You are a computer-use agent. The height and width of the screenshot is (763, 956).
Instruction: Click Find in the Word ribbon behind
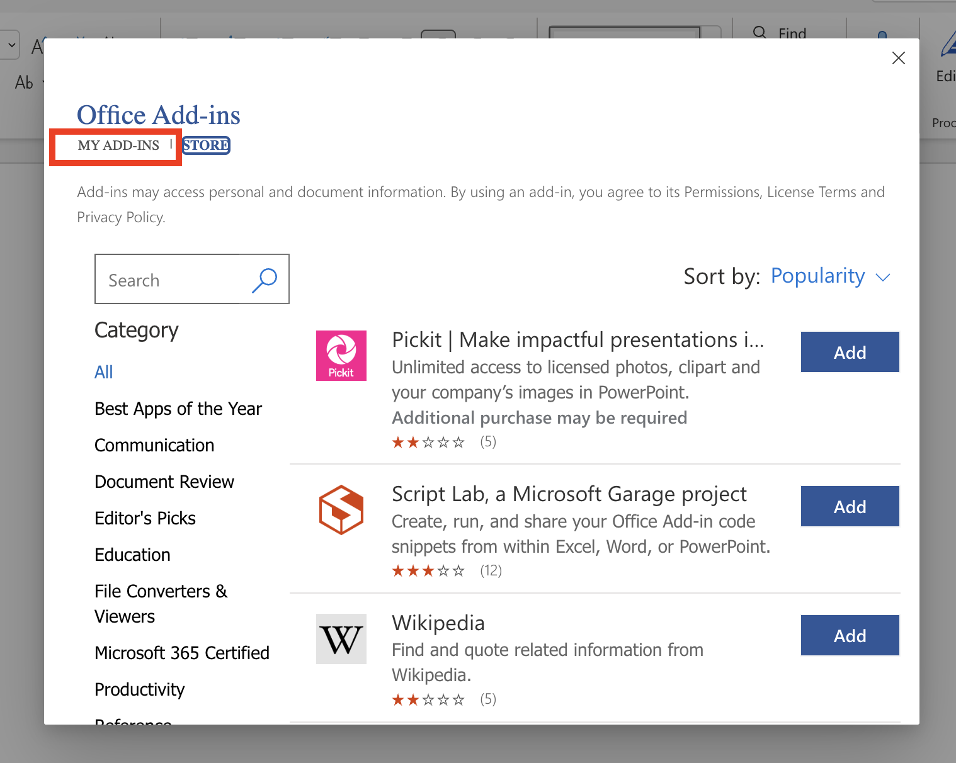(780, 33)
